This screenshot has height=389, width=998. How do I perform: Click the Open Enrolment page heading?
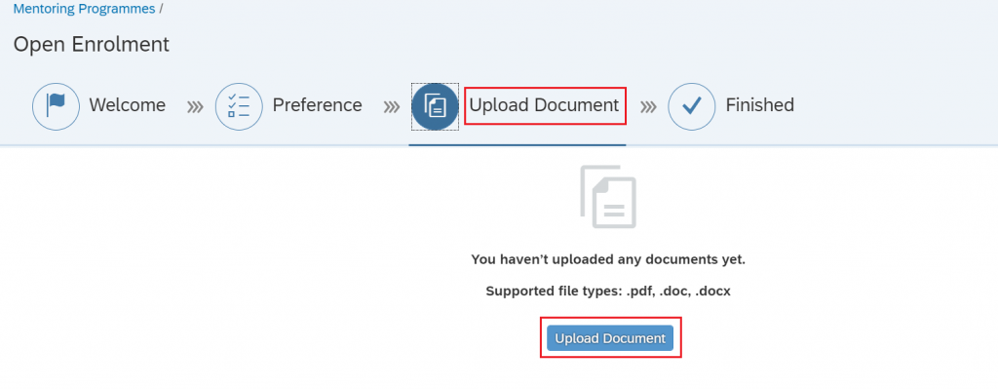coord(92,45)
